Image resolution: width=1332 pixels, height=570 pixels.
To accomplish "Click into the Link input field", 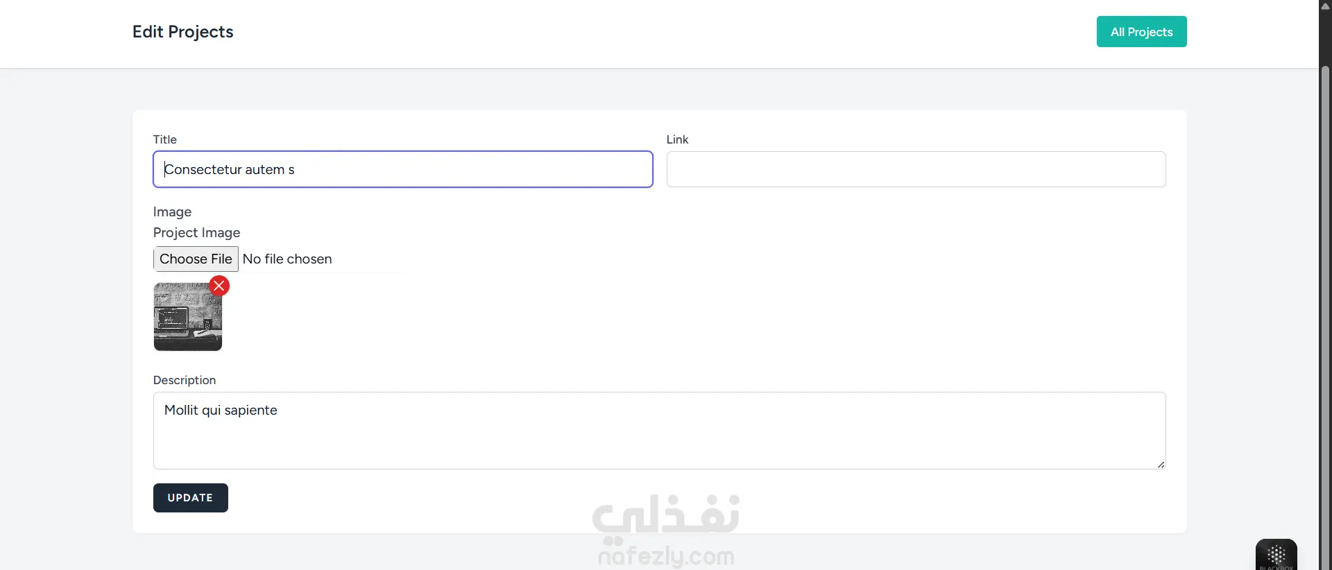I will [916, 169].
